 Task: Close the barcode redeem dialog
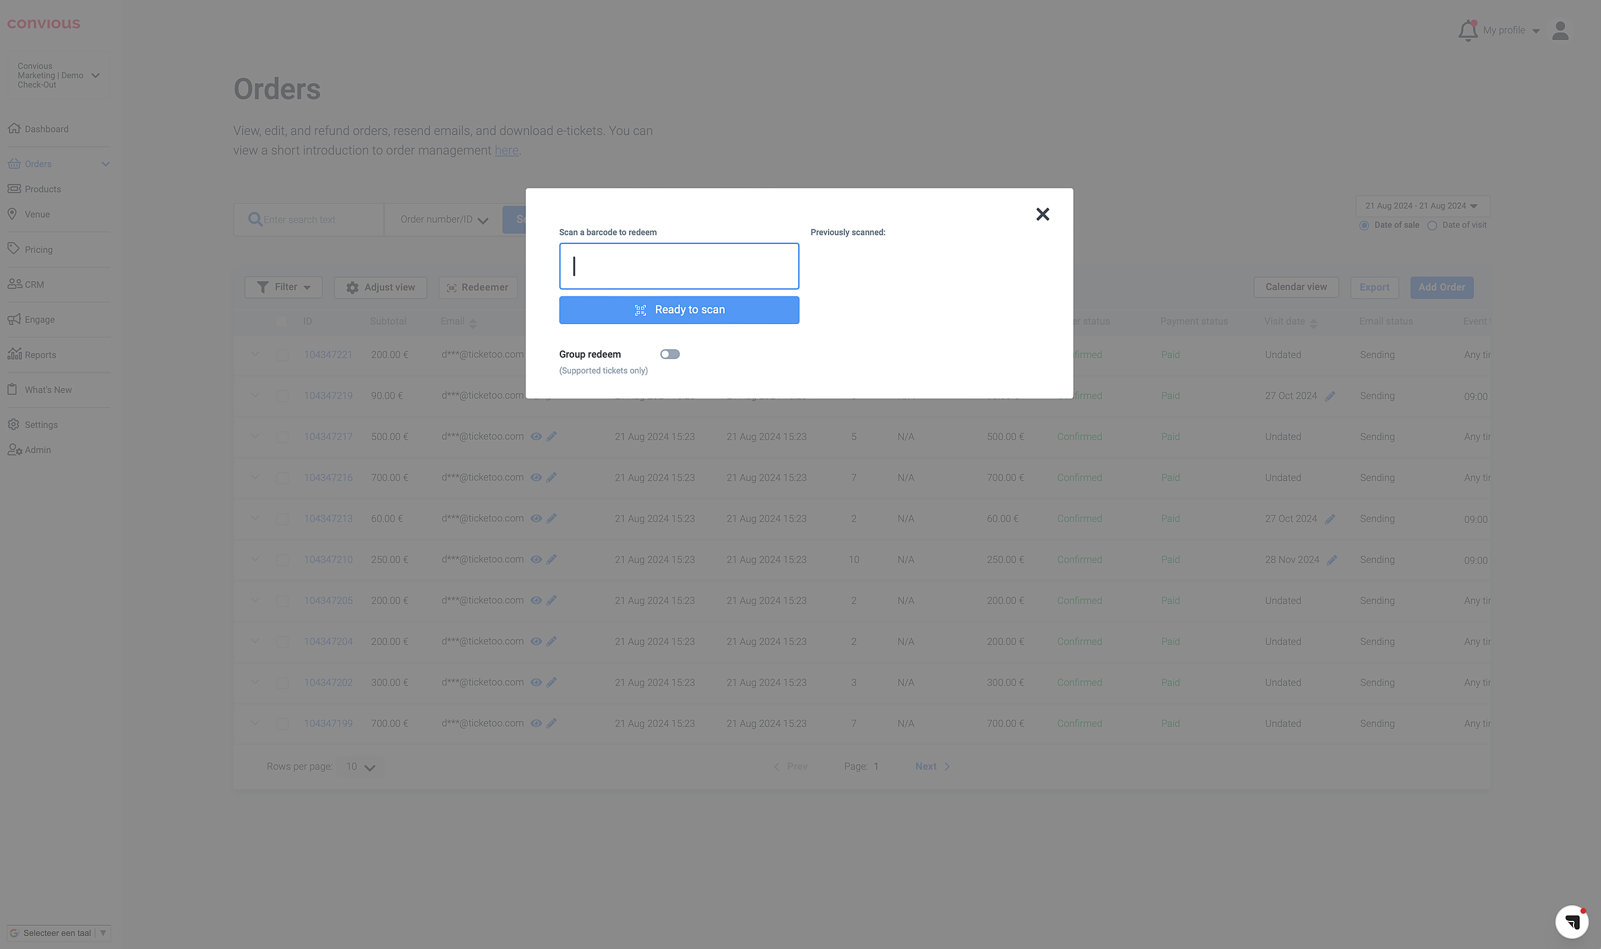[x=1042, y=214]
